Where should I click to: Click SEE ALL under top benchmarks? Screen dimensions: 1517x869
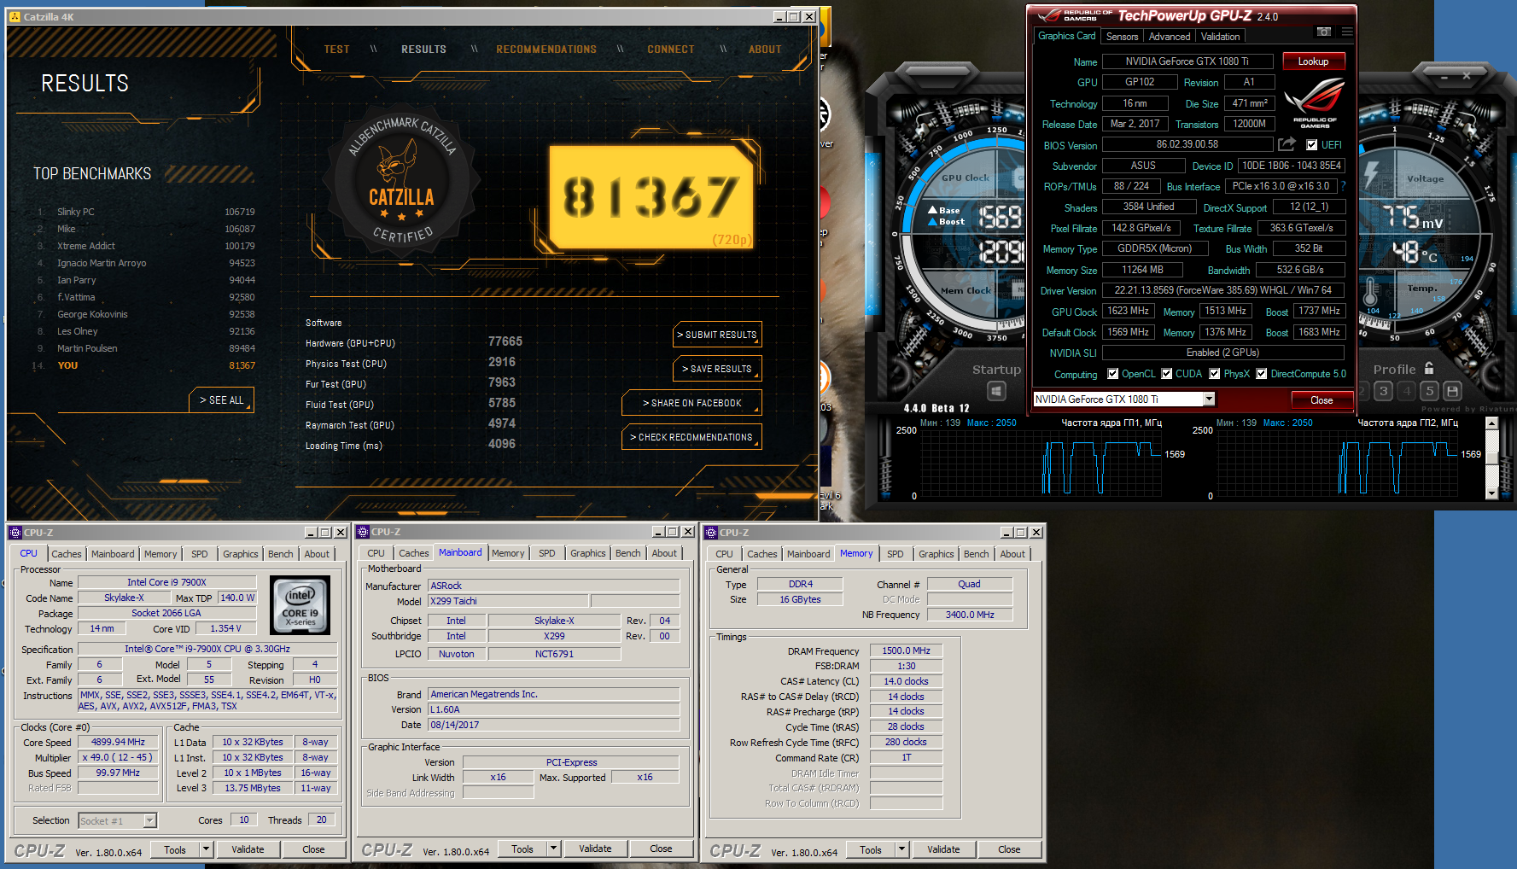[221, 400]
